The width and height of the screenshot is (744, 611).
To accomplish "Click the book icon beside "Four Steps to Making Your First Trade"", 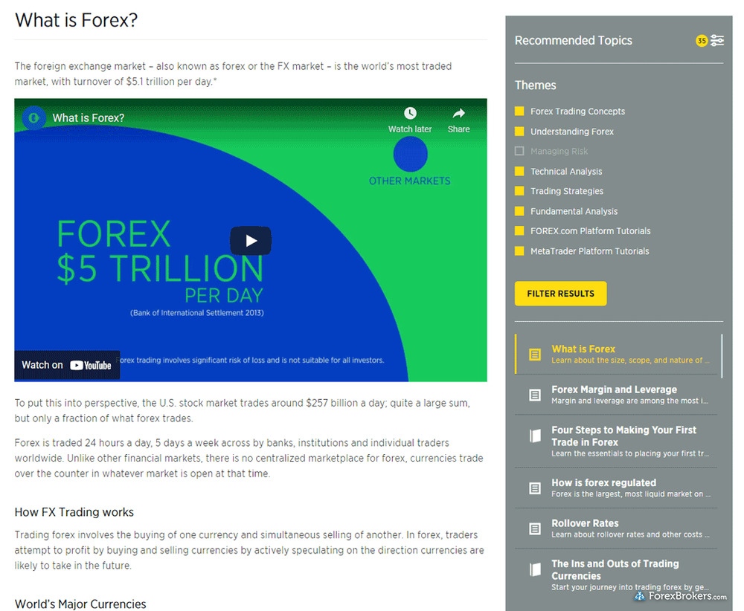I will (534, 436).
